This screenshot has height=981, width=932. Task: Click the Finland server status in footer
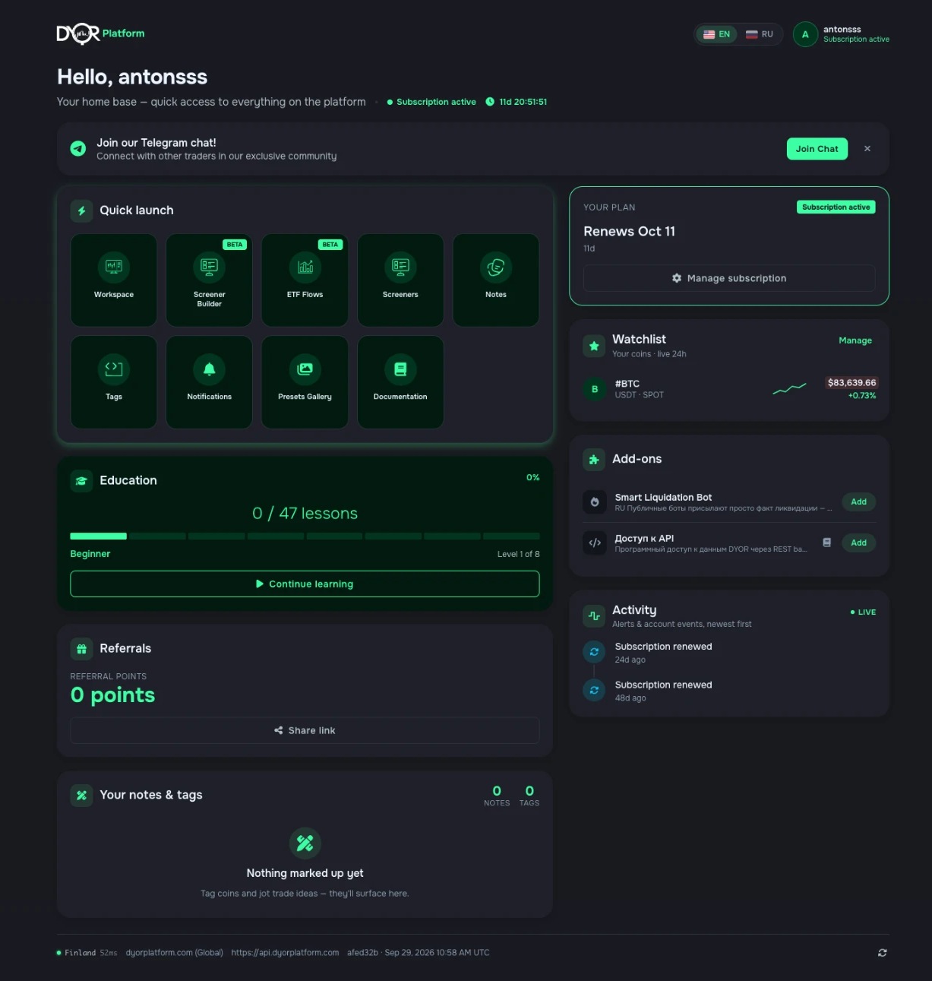point(87,953)
